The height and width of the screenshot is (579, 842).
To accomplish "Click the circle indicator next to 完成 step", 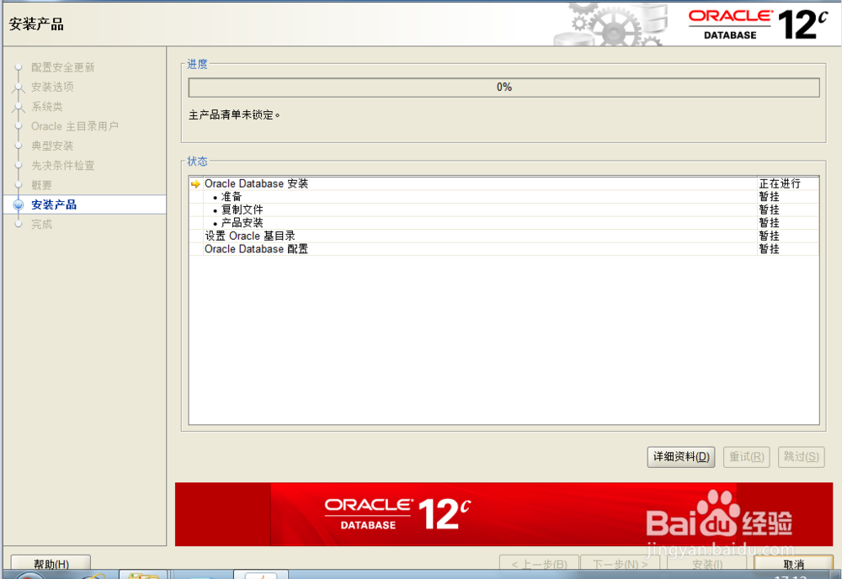I will (x=18, y=224).
